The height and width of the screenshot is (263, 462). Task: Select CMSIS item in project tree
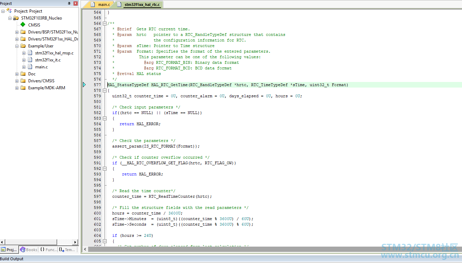pyautogui.click(x=34, y=25)
